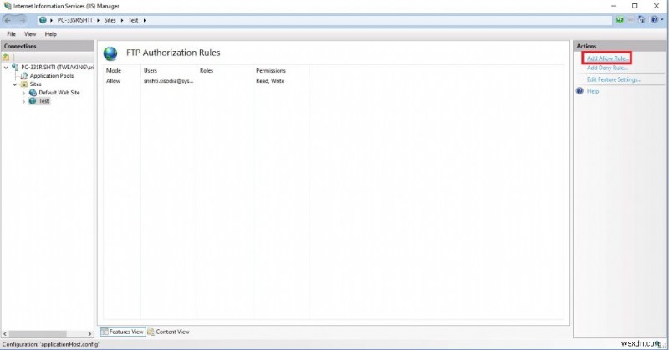Select Sites in breadcrumb path
The height and width of the screenshot is (350, 669).
tap(110, 20)
